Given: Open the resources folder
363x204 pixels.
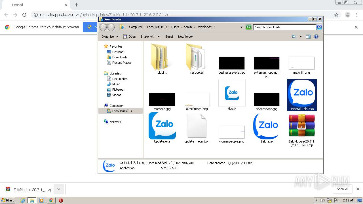Looking at the screenshot, I should [x=197, y=58].
